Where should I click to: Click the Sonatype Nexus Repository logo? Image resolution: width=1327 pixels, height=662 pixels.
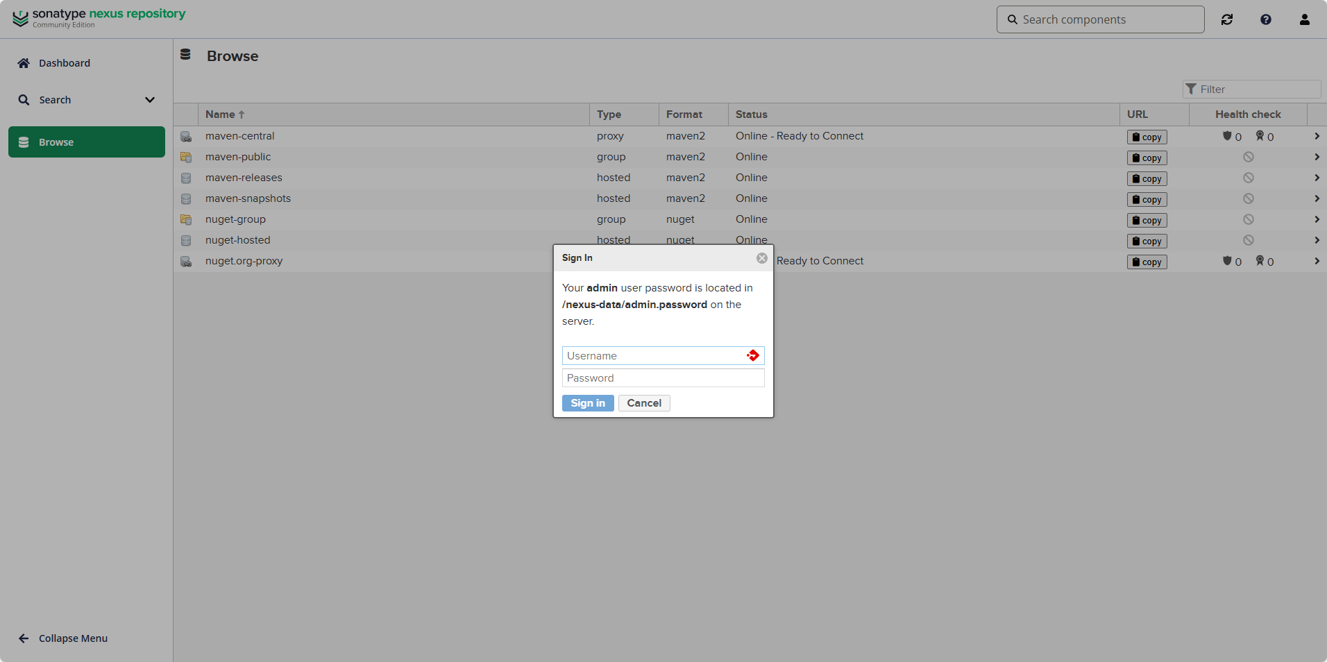pos(99,18)
